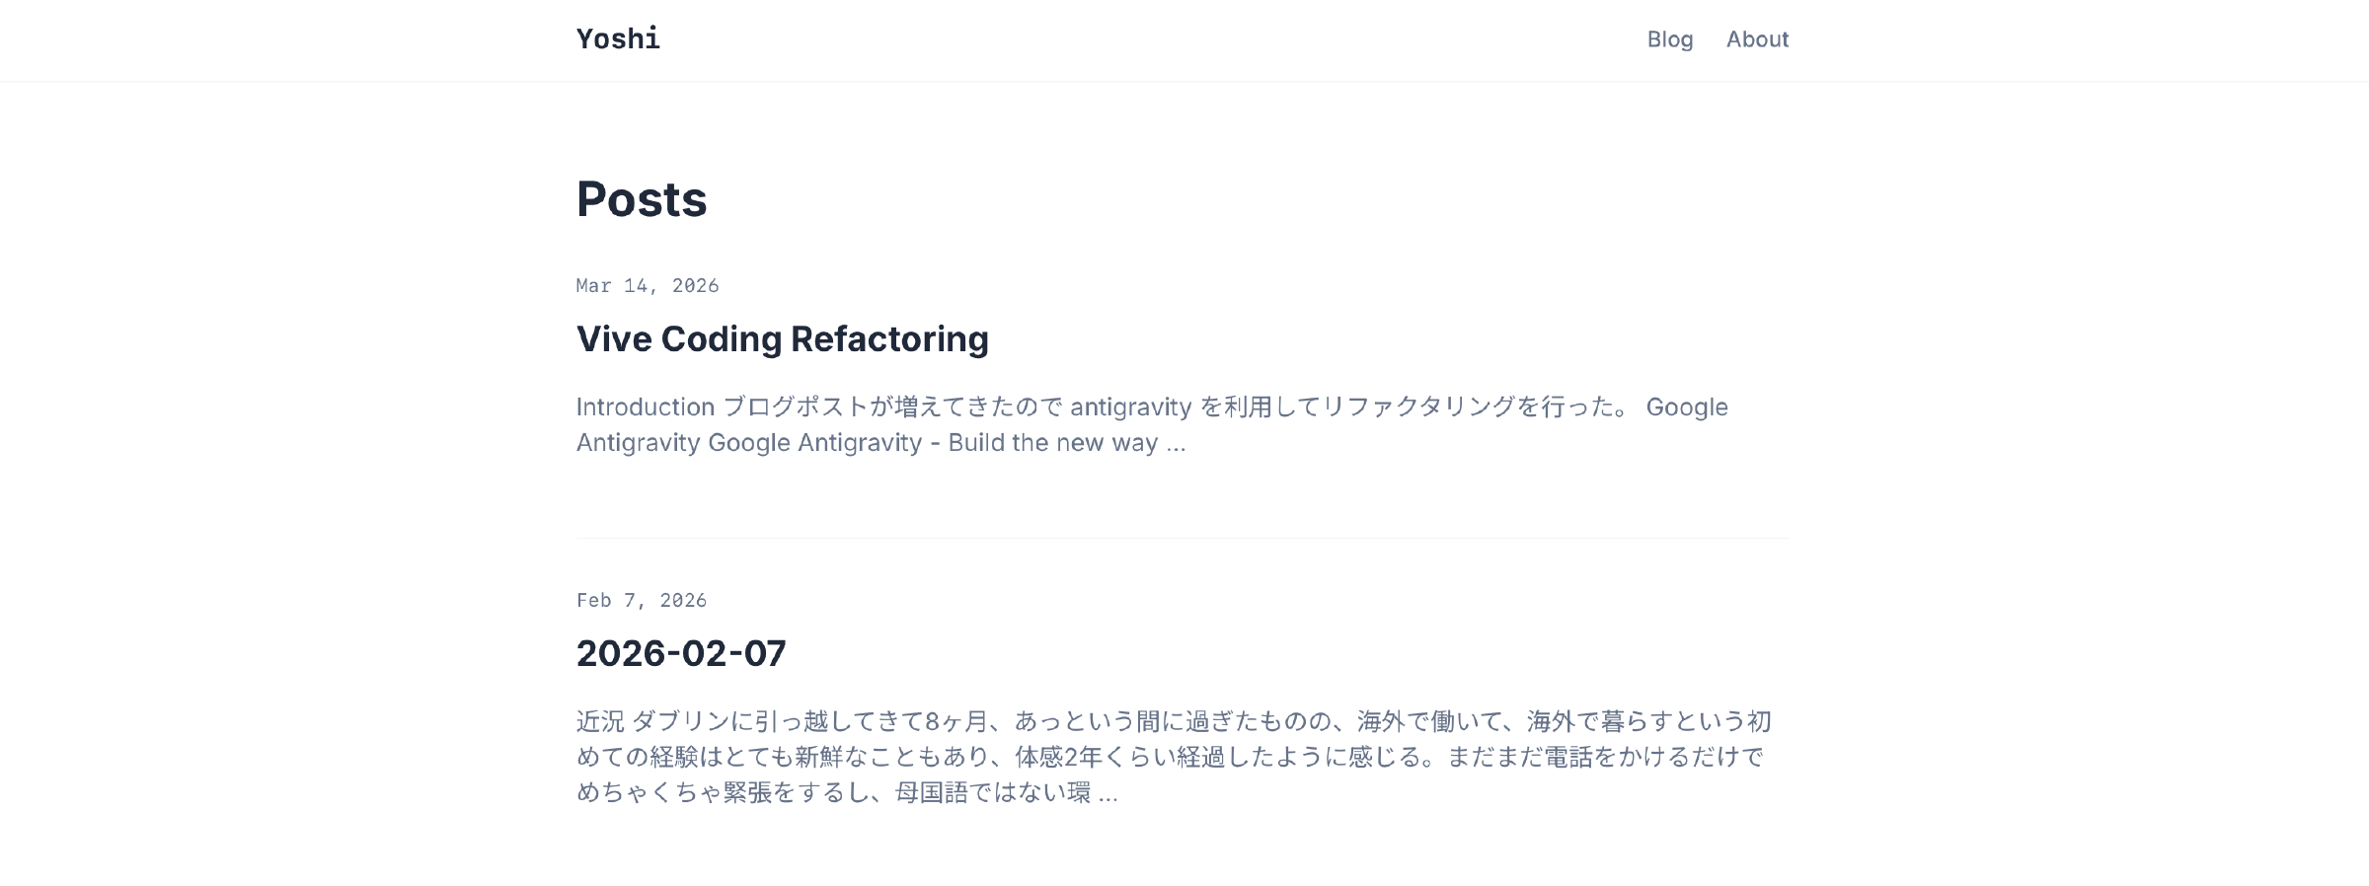
Task: Open the post titled 2026-02-07
Action: (681, 653)
